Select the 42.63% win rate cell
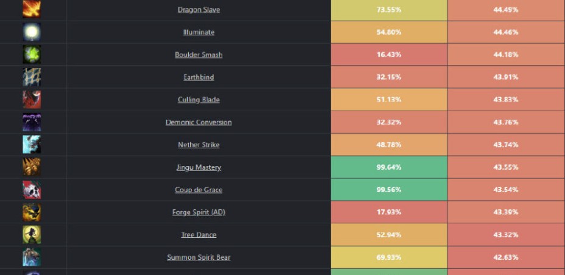 (506, 257)
